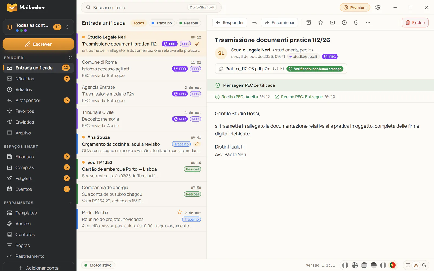The height and width of the screenshot is (271, 434).
Task: Open the A responder folder
Action: tap(38, 100)
